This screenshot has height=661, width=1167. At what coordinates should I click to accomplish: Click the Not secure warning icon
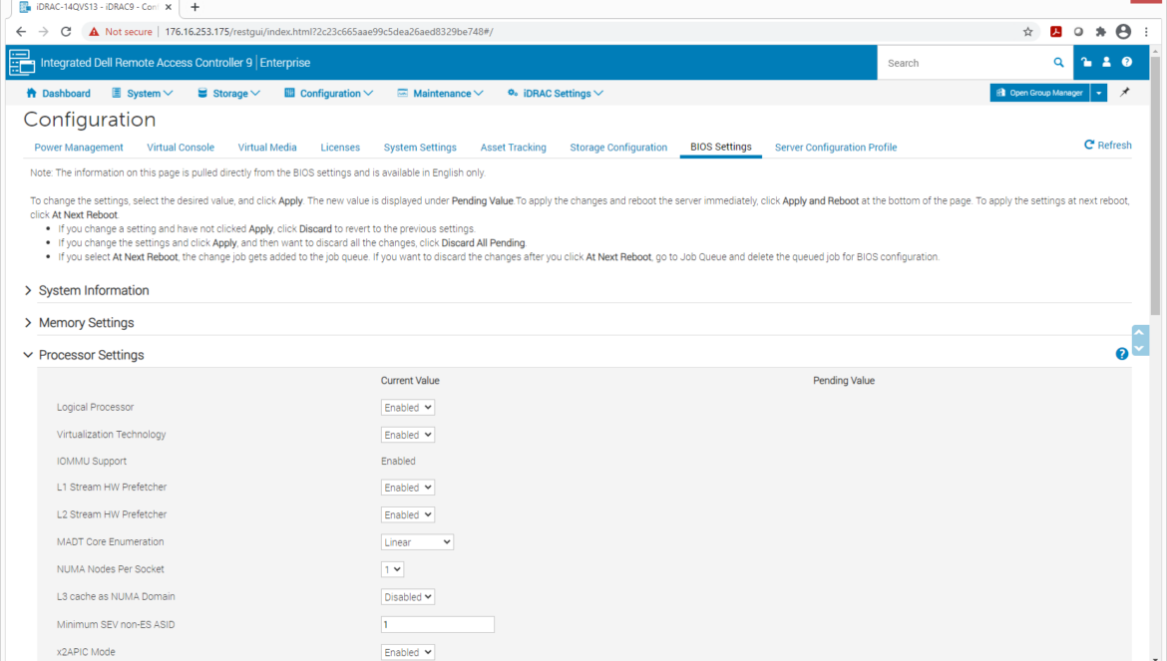94,31
